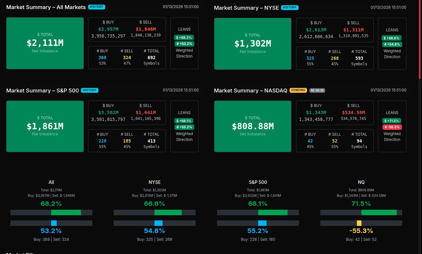422x254 pixels.
Task: Click the 02:30:25 countdown timer badge
Action: [317, 90]
